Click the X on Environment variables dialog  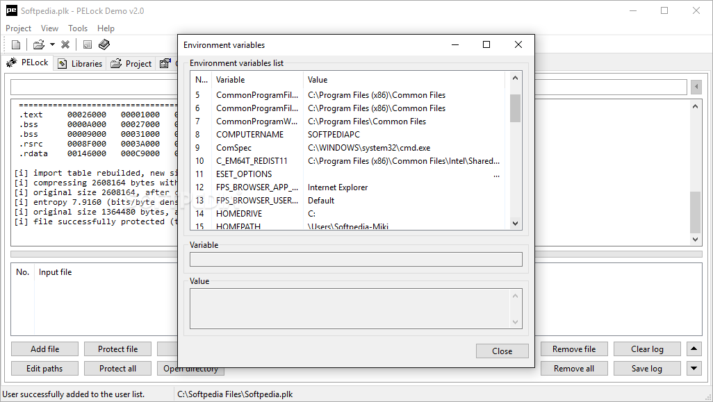click(x=518, y=44)
